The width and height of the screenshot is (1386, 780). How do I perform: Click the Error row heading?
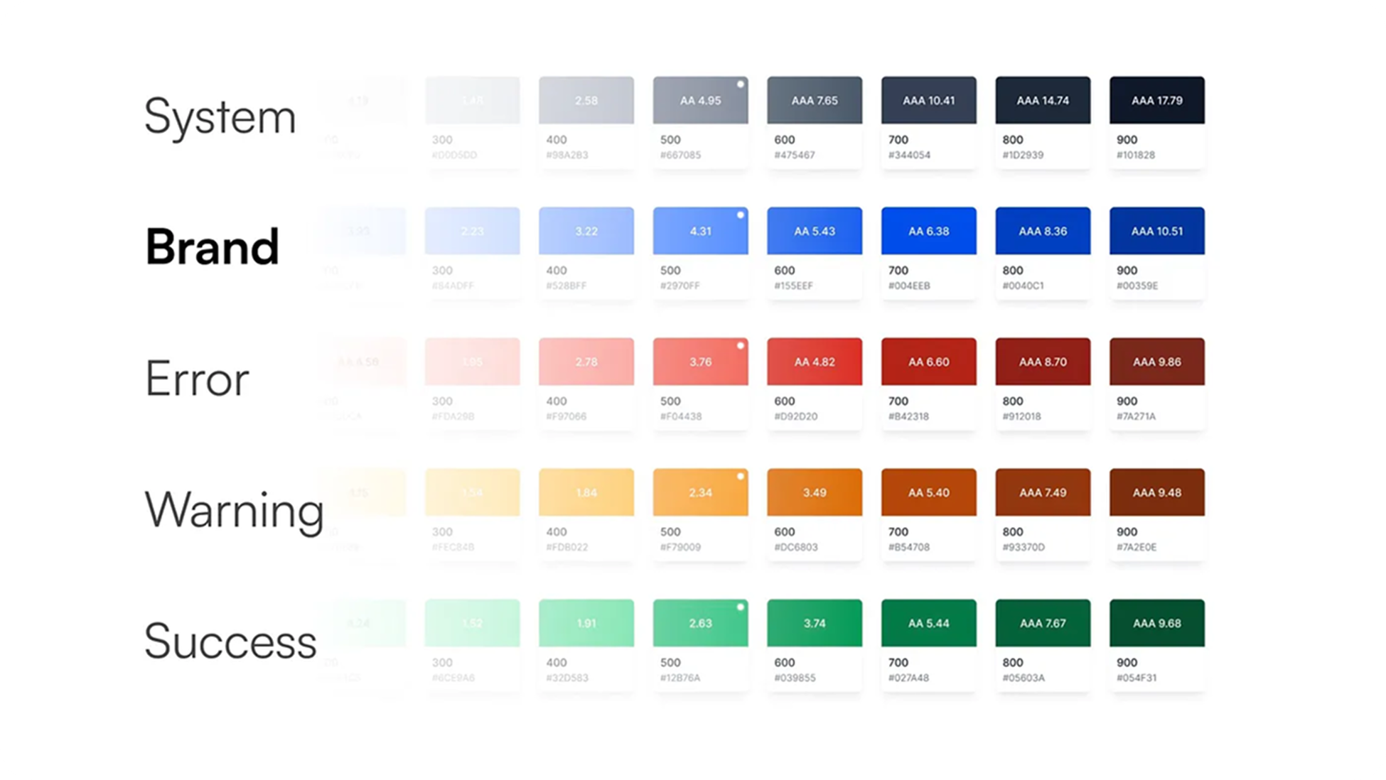click(197, 379)
